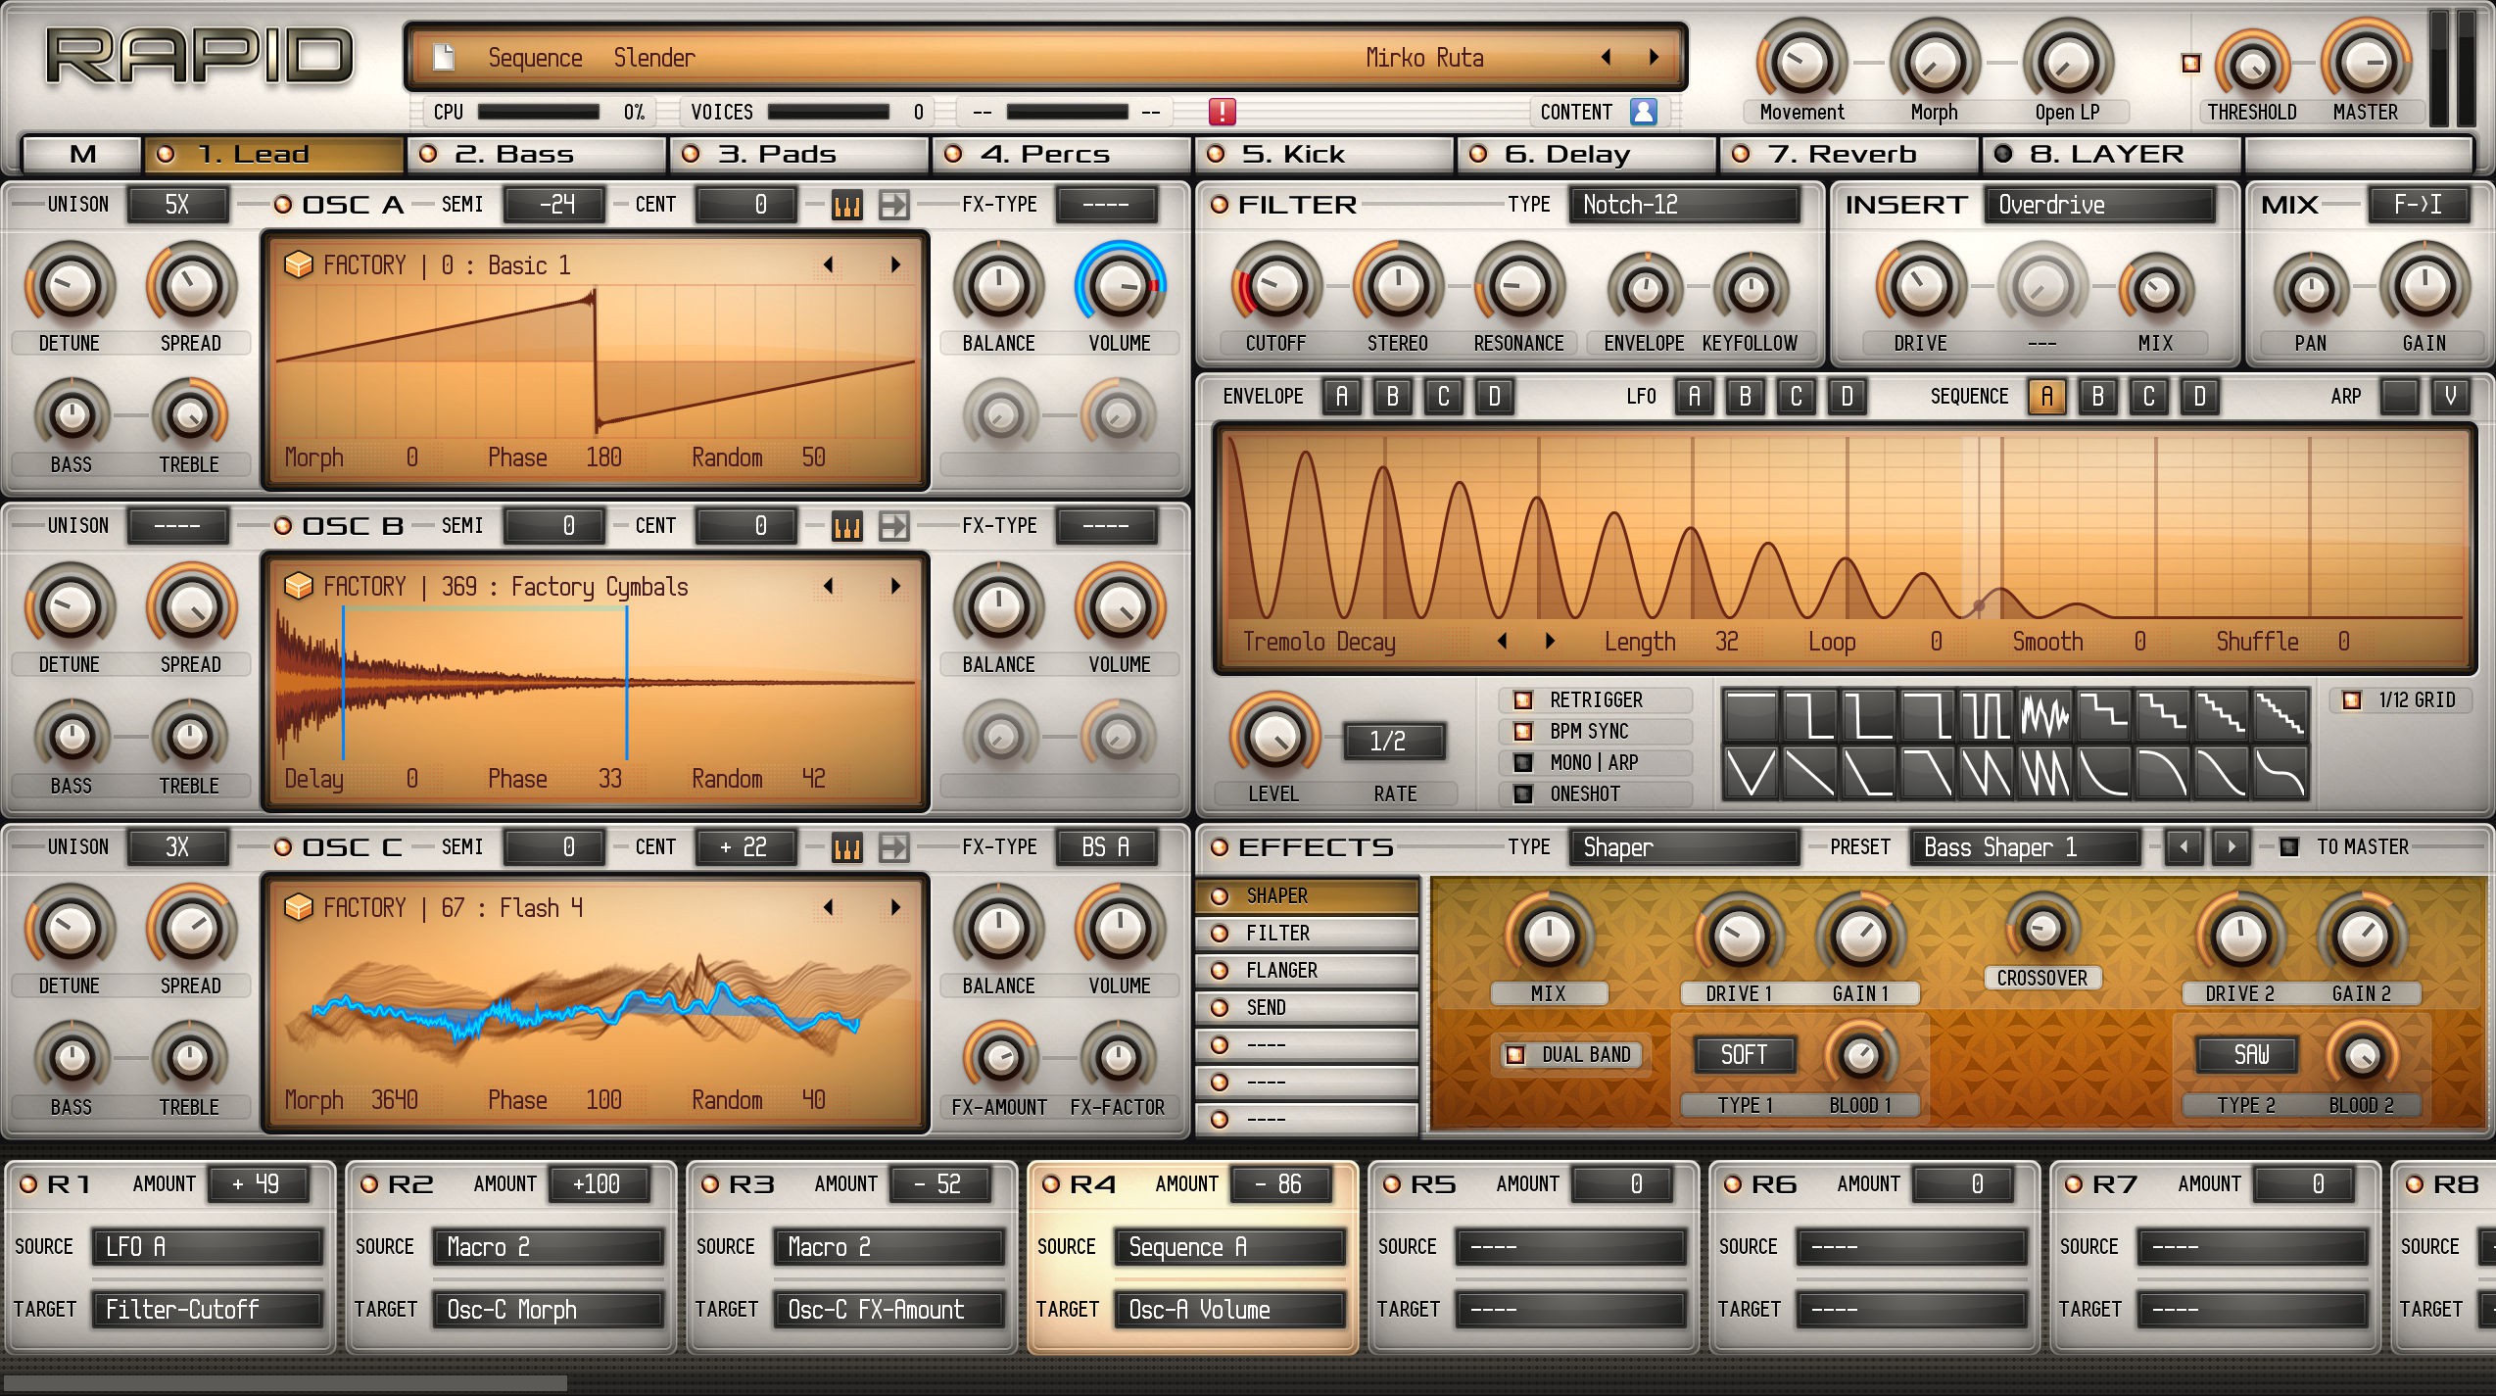The height and width of the screenshot is (1396, 2496).
Task: Switch to the 7. Reverb layer tab
Action: coord(1849,155)
